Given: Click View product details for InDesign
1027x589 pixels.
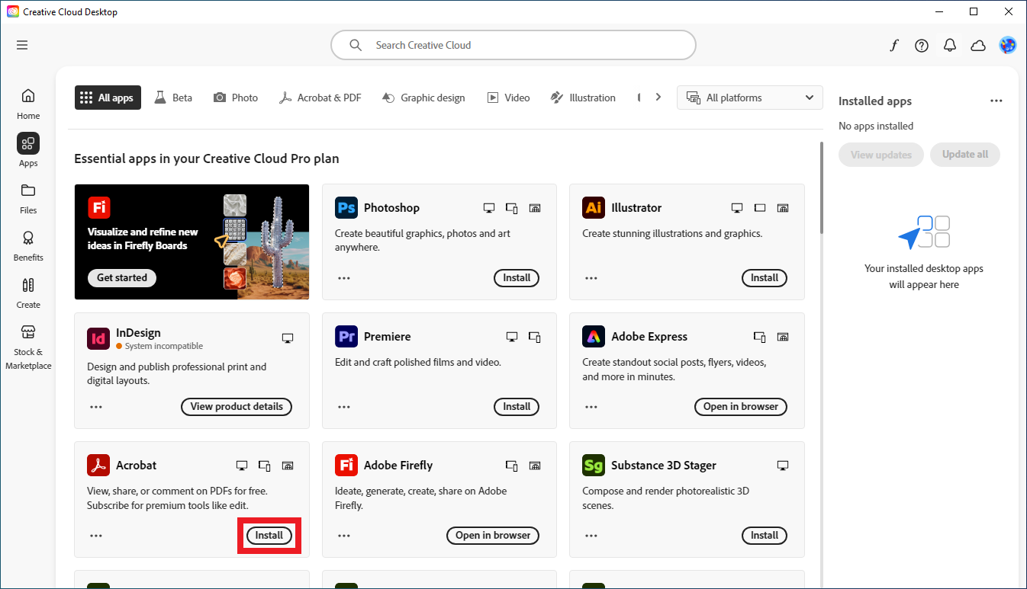Looking at the screenshot, I should coord(237,407).
